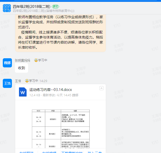Click the document table preview thumbnail
The width and height of the screenshot is (161, 153).
pyautogui.click(x=61, y=129)
